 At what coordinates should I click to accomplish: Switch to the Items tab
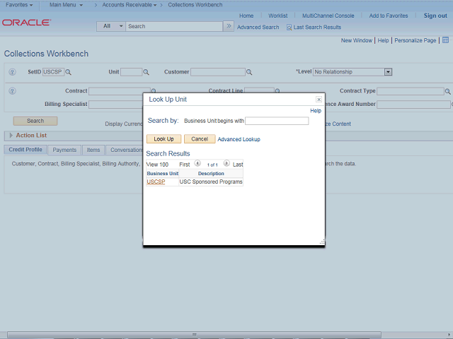pyautogui.click(x=93, y=150)
